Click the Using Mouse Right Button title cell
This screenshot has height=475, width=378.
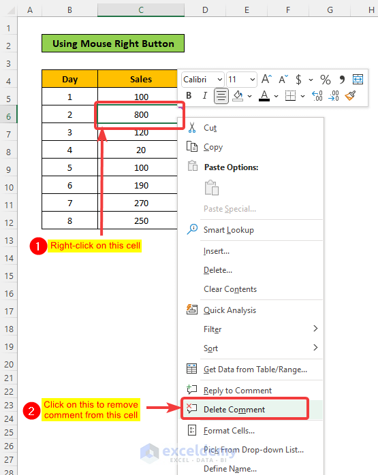tap(113, 44)
